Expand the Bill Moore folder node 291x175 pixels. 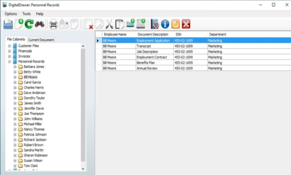pyautogui.click(x=15, y=77)
